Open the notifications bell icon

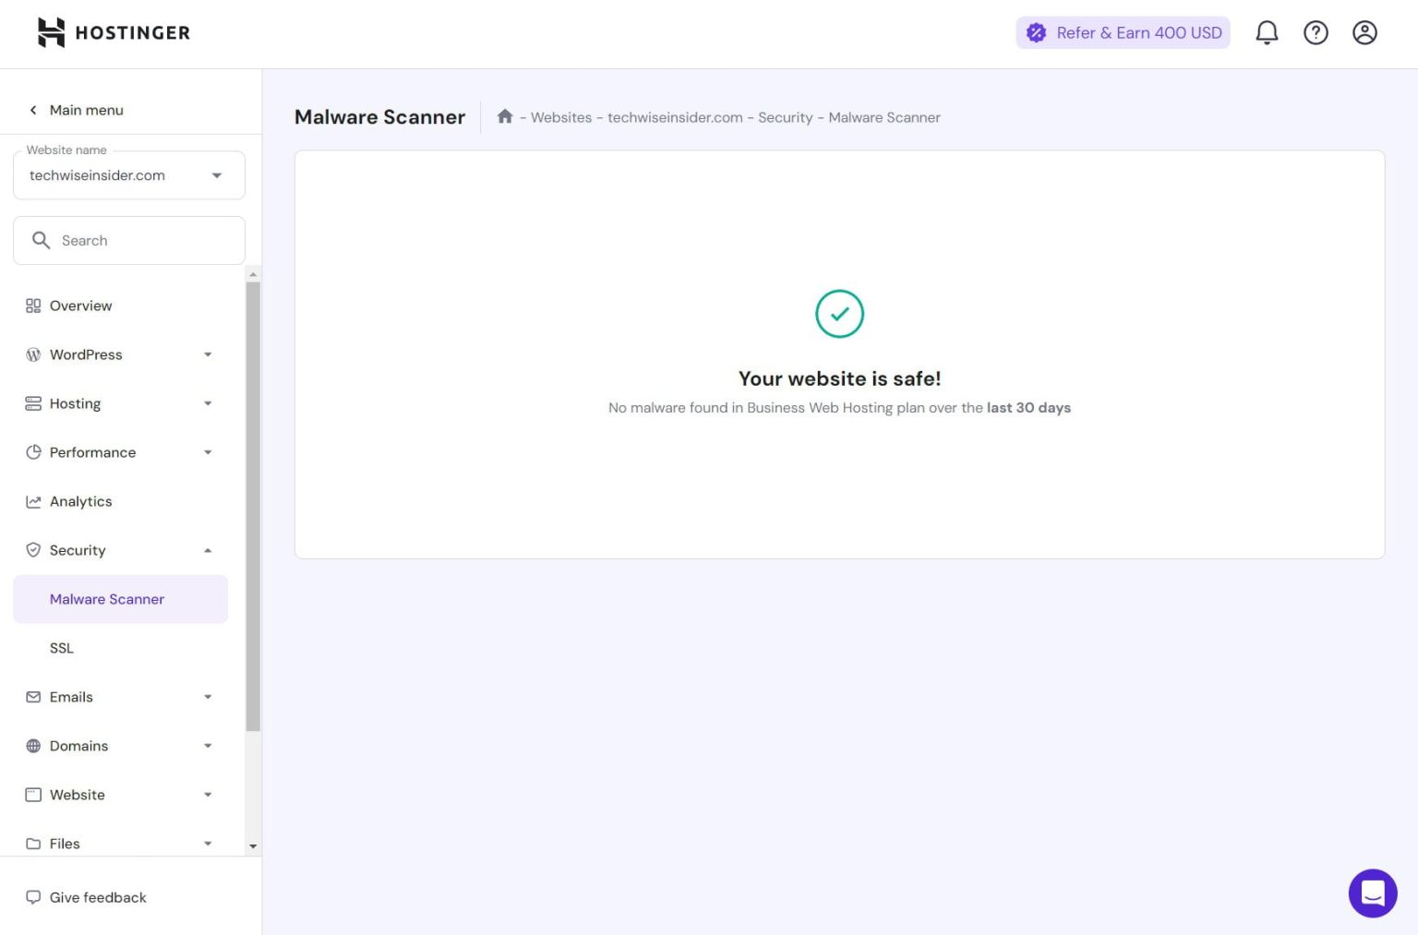point(1267,32)
